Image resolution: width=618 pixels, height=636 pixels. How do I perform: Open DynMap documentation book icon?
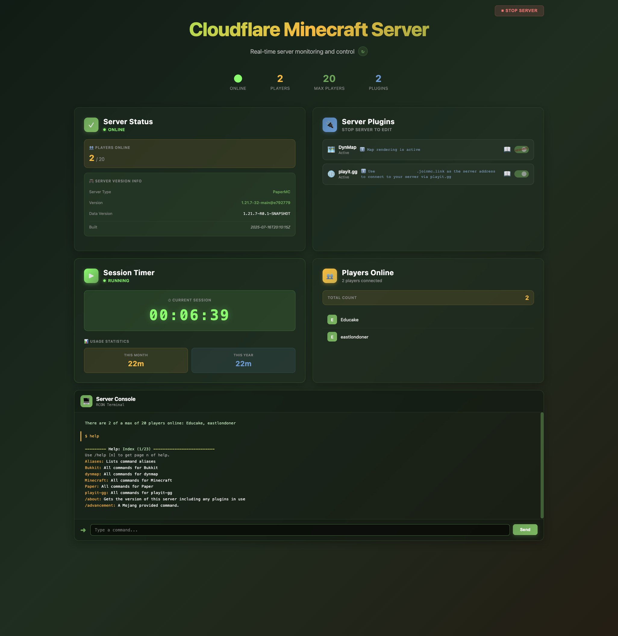click(x=507, y=150)
